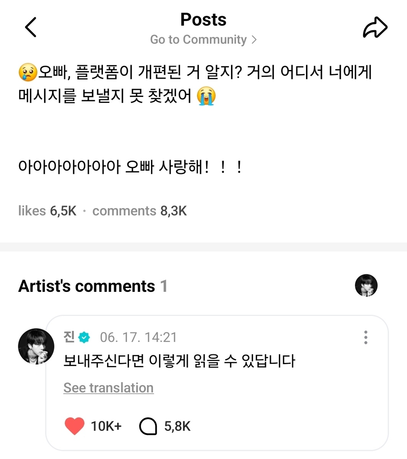This screenshot has width=407, height=459.
Task: Like Jin's comment with the heart icon
Action: point(75,426)
